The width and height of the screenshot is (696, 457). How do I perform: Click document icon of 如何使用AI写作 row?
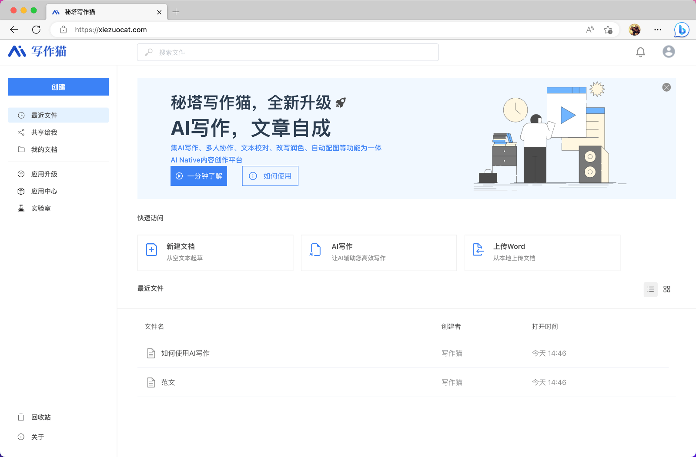tap(151, 353)
